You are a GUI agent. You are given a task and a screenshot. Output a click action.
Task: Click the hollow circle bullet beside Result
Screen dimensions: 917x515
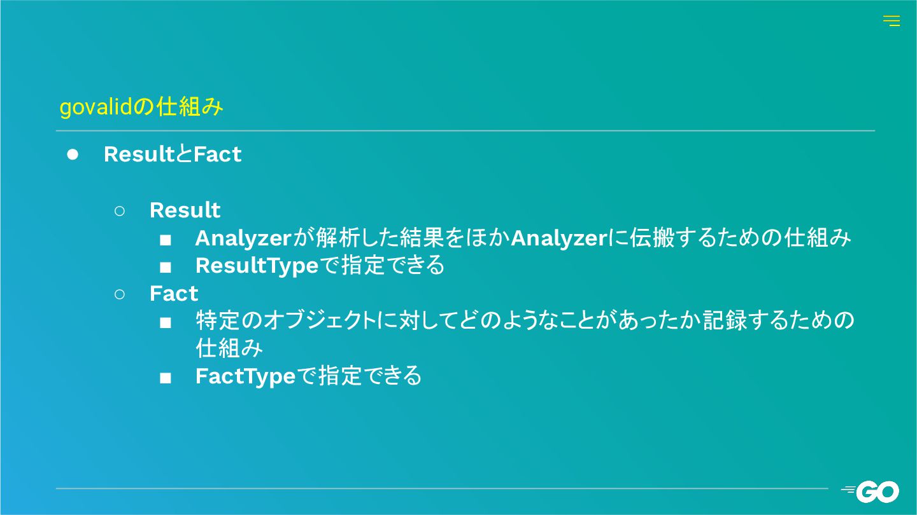120,210
